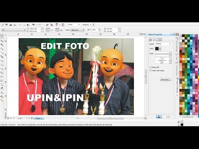Open the Snap to dropdown

click(x=90, y=25)
